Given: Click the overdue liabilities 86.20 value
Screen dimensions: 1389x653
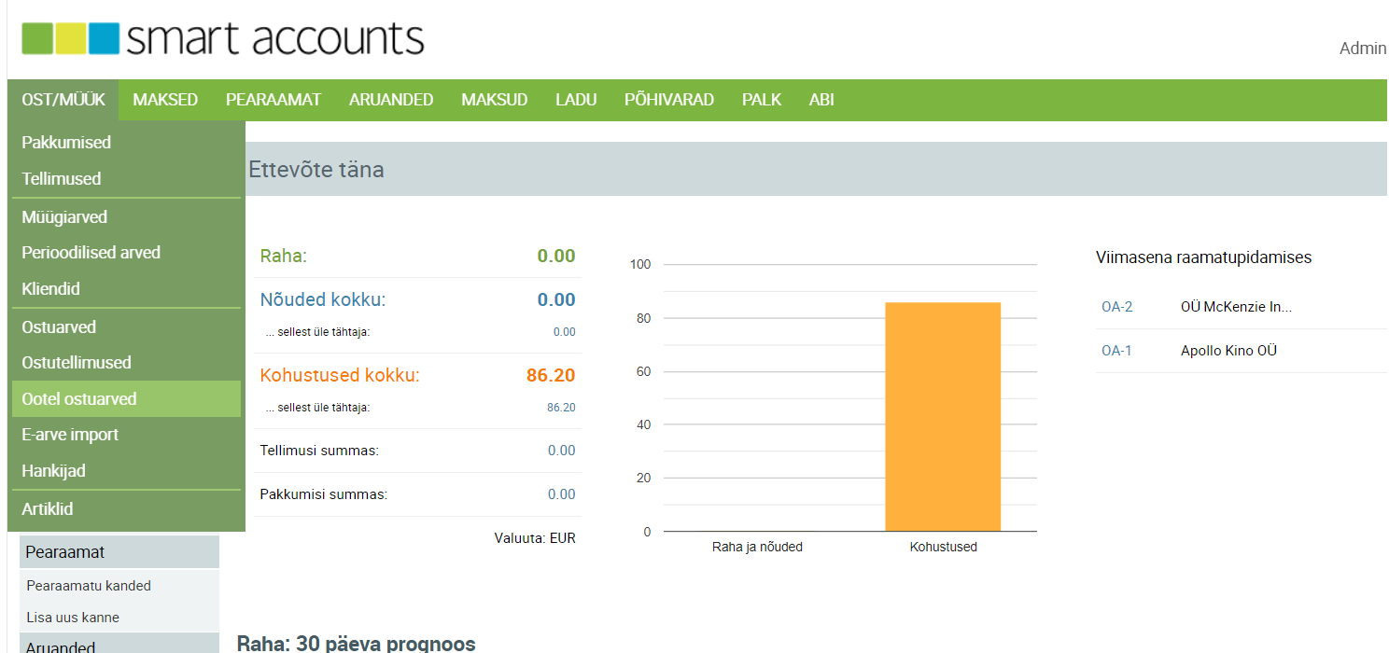Looking at the screenshot, I should pos(561,408).
